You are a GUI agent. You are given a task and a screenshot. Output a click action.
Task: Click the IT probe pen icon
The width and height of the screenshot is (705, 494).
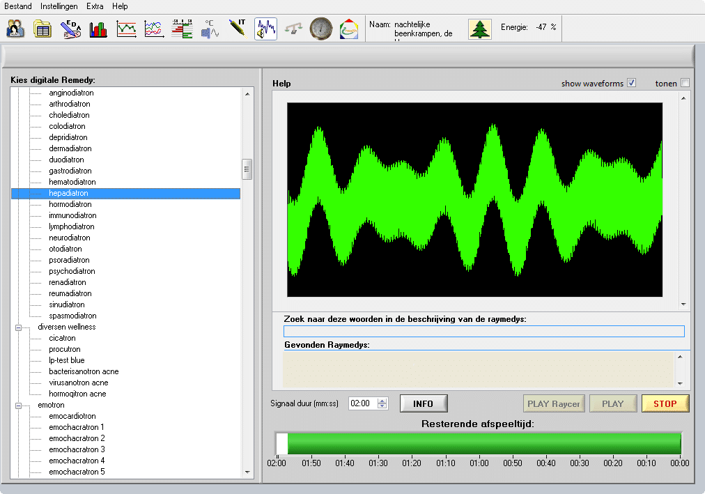[x=237, y=29]
